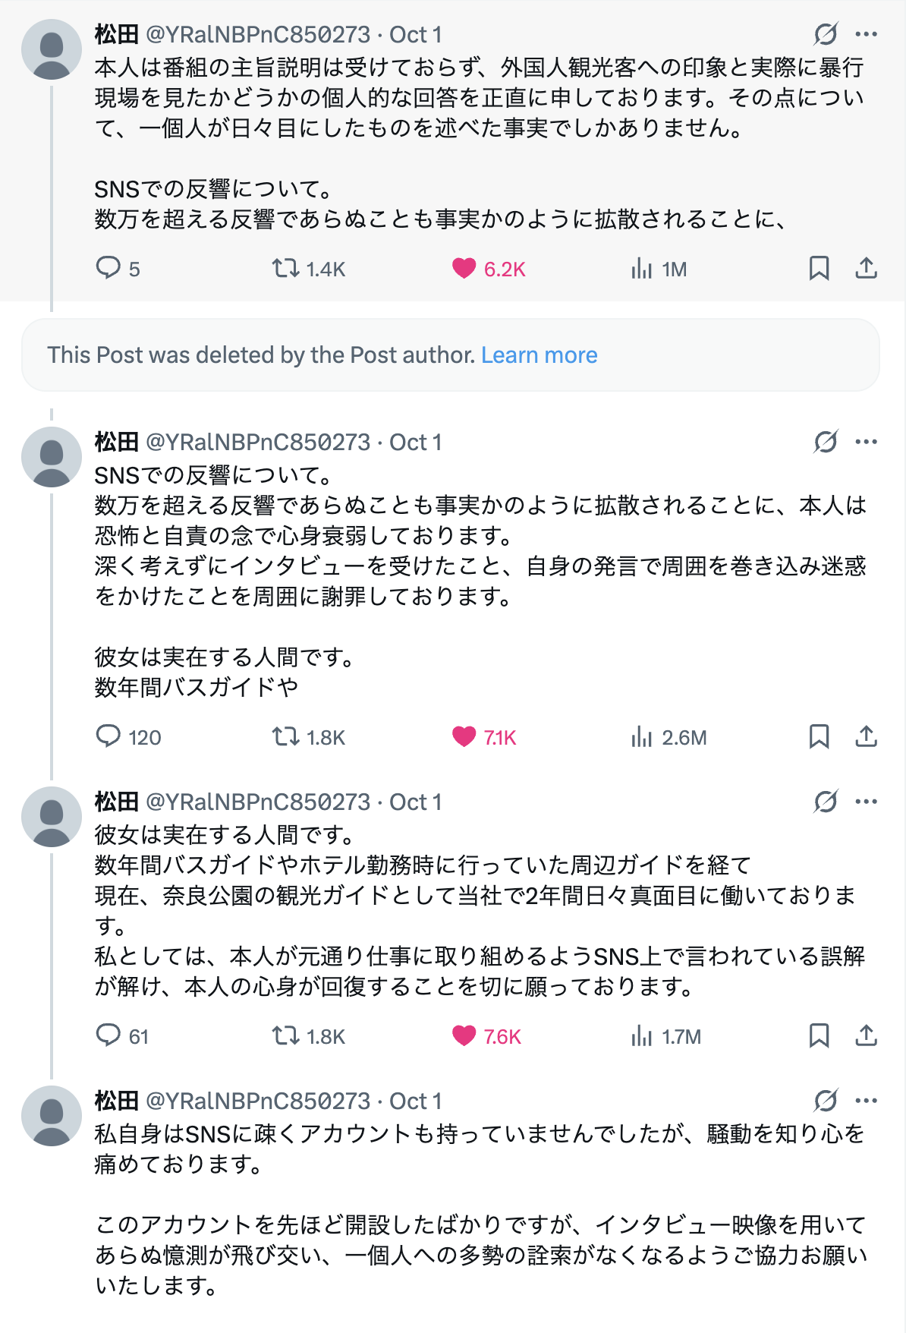Open the first post's Oct 1 timestamp
This screenshot has width=906, height=1333.
coord(415,35)
